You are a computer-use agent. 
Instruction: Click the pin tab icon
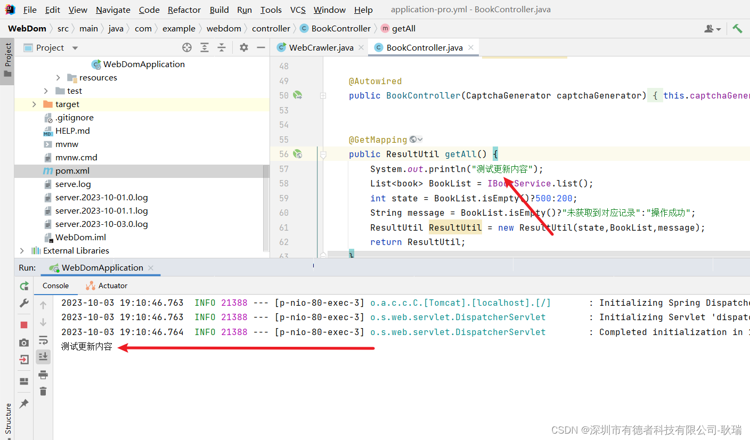(x=24, y=404)
